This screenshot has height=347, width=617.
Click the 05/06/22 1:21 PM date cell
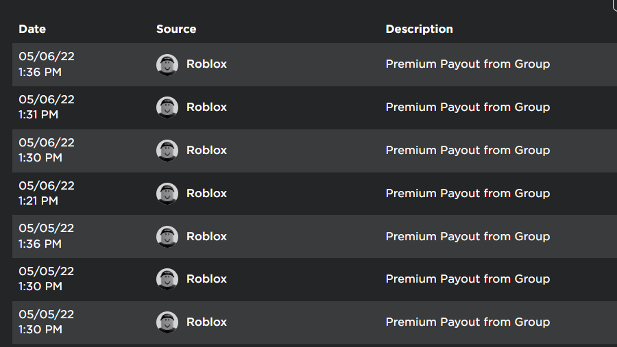[x=47, y=193]
